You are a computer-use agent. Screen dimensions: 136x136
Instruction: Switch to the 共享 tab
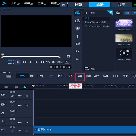tap(121, 5)
